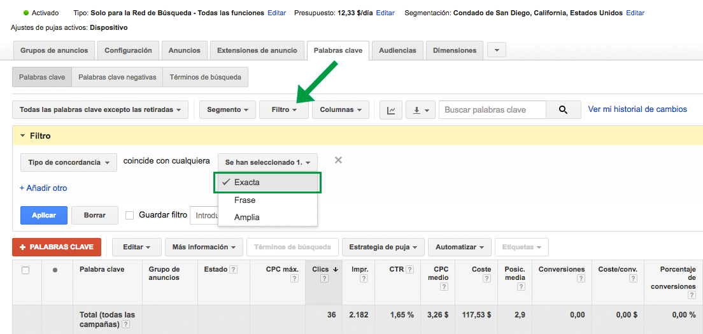Select the checked Exacta option
The width and height of the screenshot is (703, 334).
[x=267, y=183]
